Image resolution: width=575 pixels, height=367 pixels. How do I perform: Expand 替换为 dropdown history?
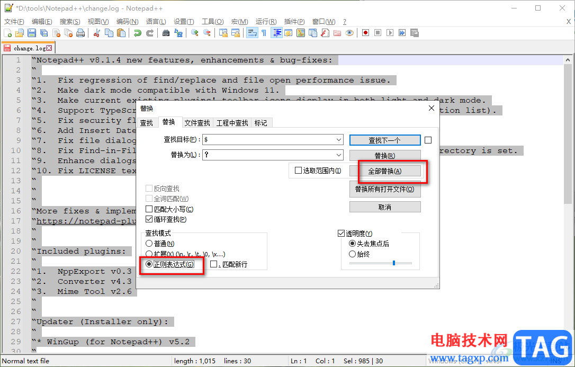click(339, 155)
